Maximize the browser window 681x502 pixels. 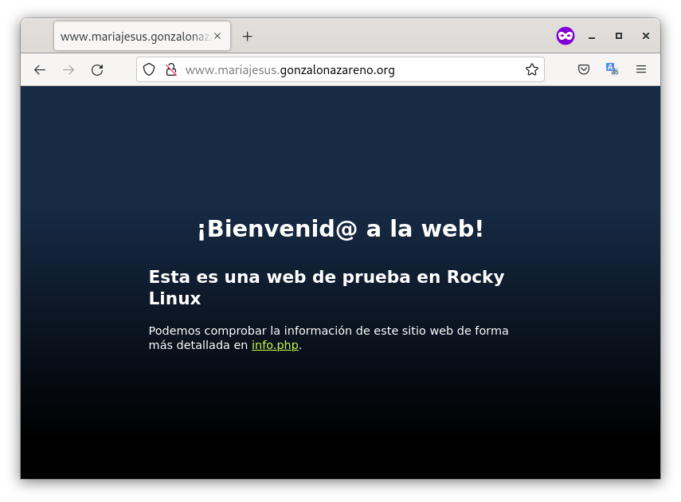pyautogui.click(x=619, y=36)
